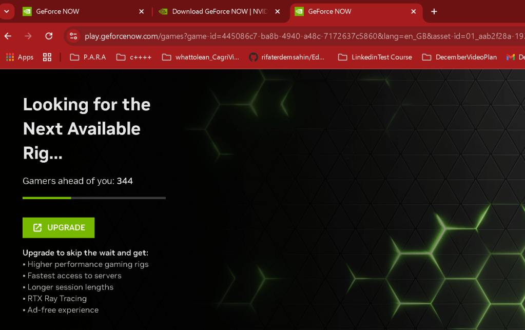Screen dimensions: 525x330
Task: Open the tab search dropdown chevron
Action: [x=7, y=11]
